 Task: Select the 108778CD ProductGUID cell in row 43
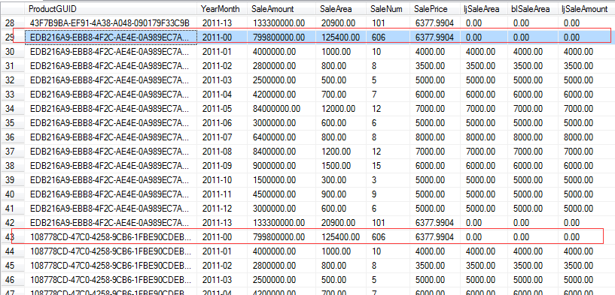111,237
